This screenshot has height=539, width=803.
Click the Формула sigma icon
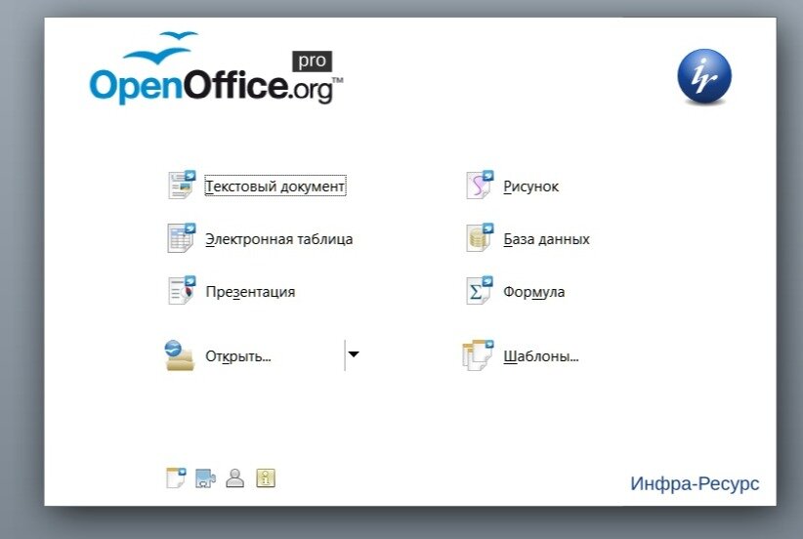coord(480,290)
